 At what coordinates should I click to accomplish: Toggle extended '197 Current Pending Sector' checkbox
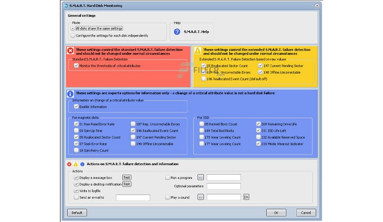click(x=260, y=66)
